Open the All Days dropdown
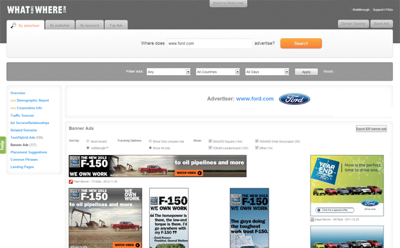 [x=267, y=72]
